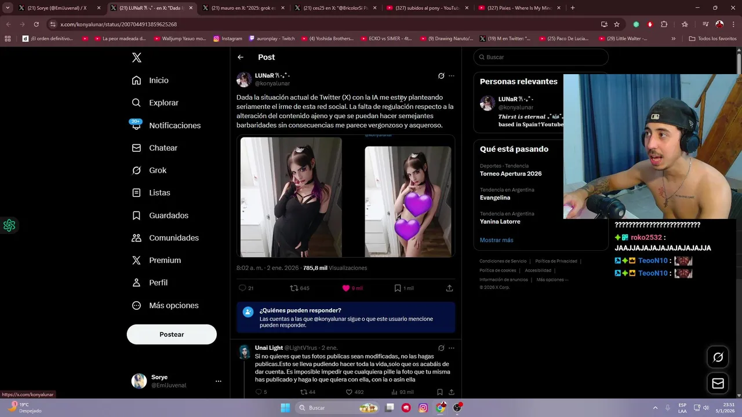
Task: Click the ChatGPT extension side icon
Action: point(9,225)
